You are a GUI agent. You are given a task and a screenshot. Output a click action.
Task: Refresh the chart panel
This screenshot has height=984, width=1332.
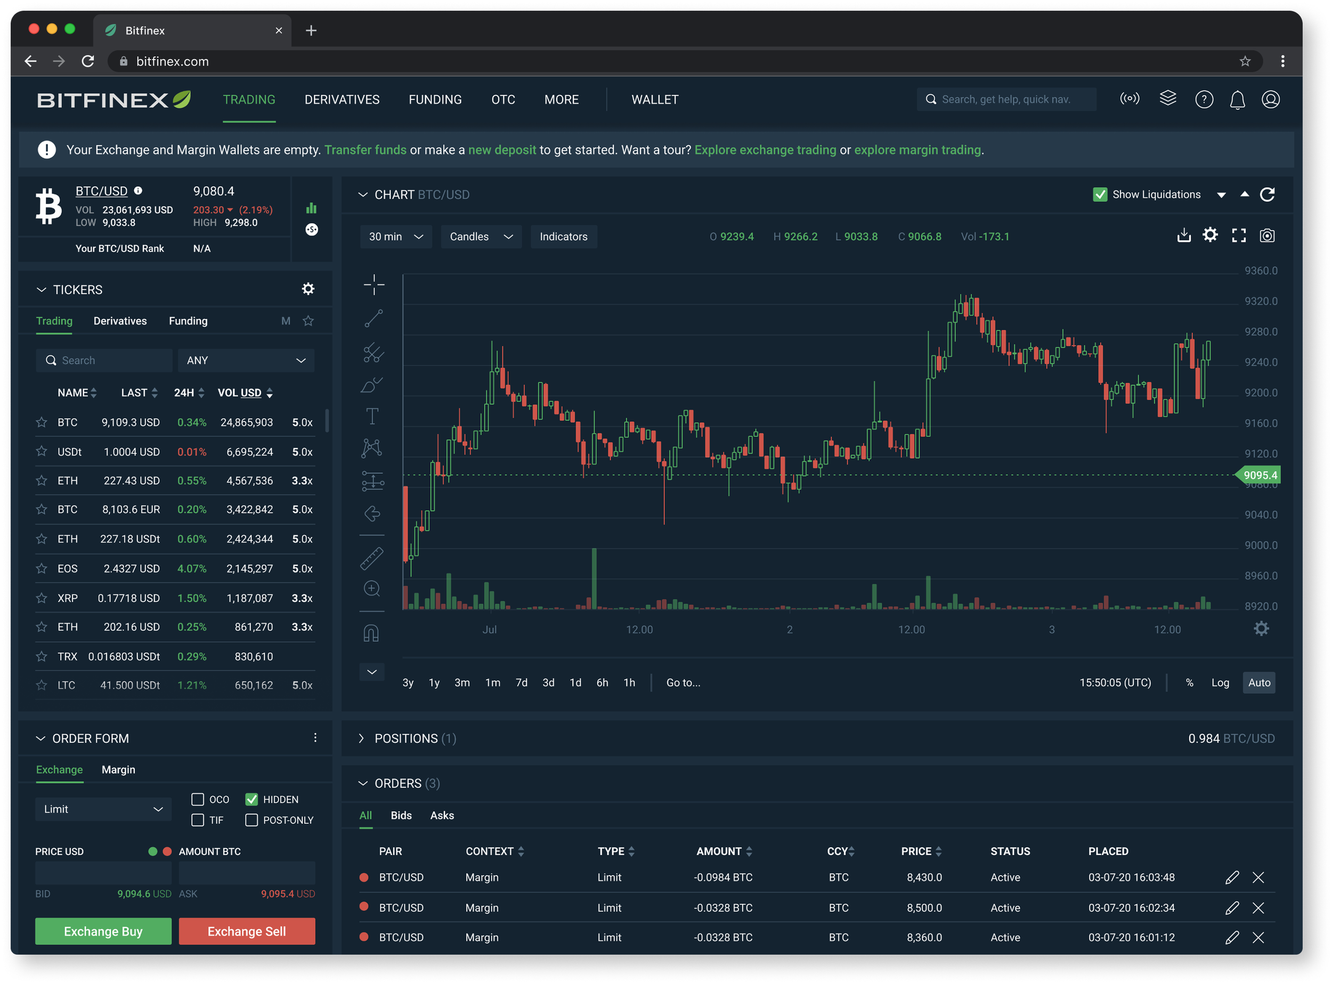point(1267,195)
